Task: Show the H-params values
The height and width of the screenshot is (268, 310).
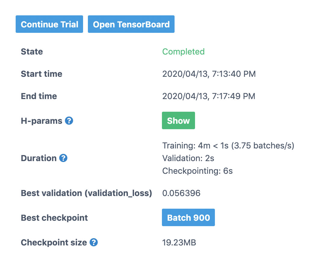Action: pos(178,120)
